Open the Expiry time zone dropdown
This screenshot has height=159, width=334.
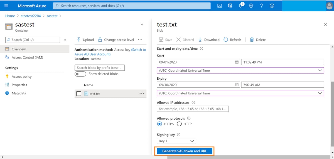240,93
